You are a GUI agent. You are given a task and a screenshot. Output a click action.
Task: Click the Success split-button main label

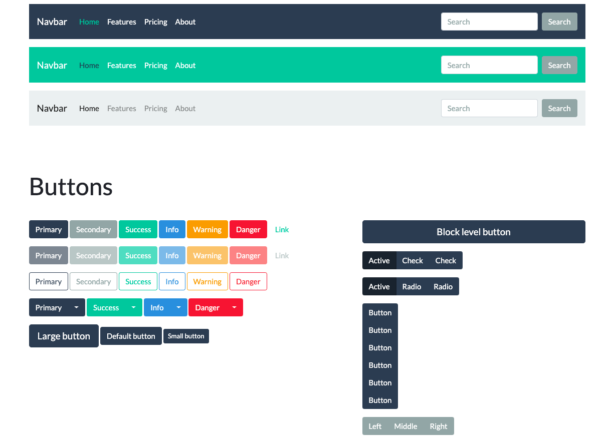(106, 307)
